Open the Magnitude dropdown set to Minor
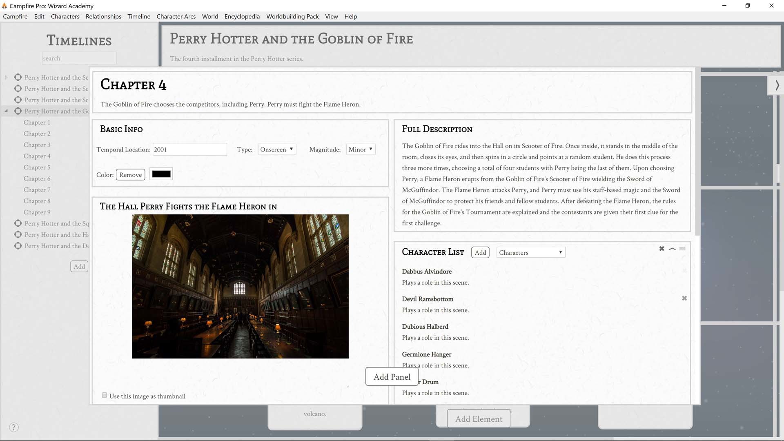The image size is (784, 441). (360, 149)
